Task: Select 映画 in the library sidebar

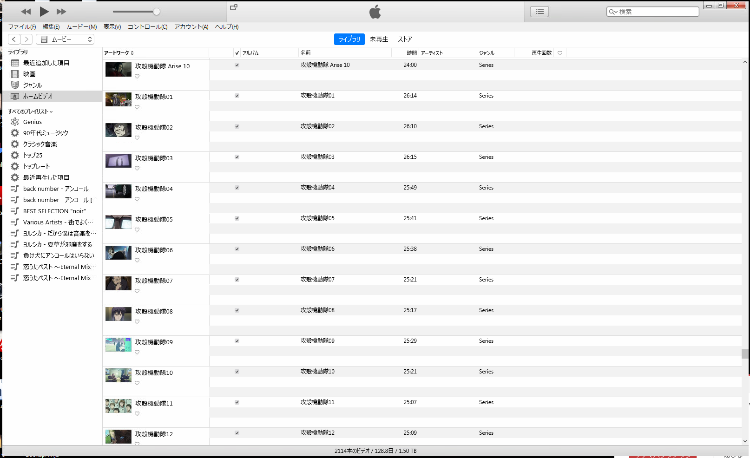Action: (x=53, y=74)
